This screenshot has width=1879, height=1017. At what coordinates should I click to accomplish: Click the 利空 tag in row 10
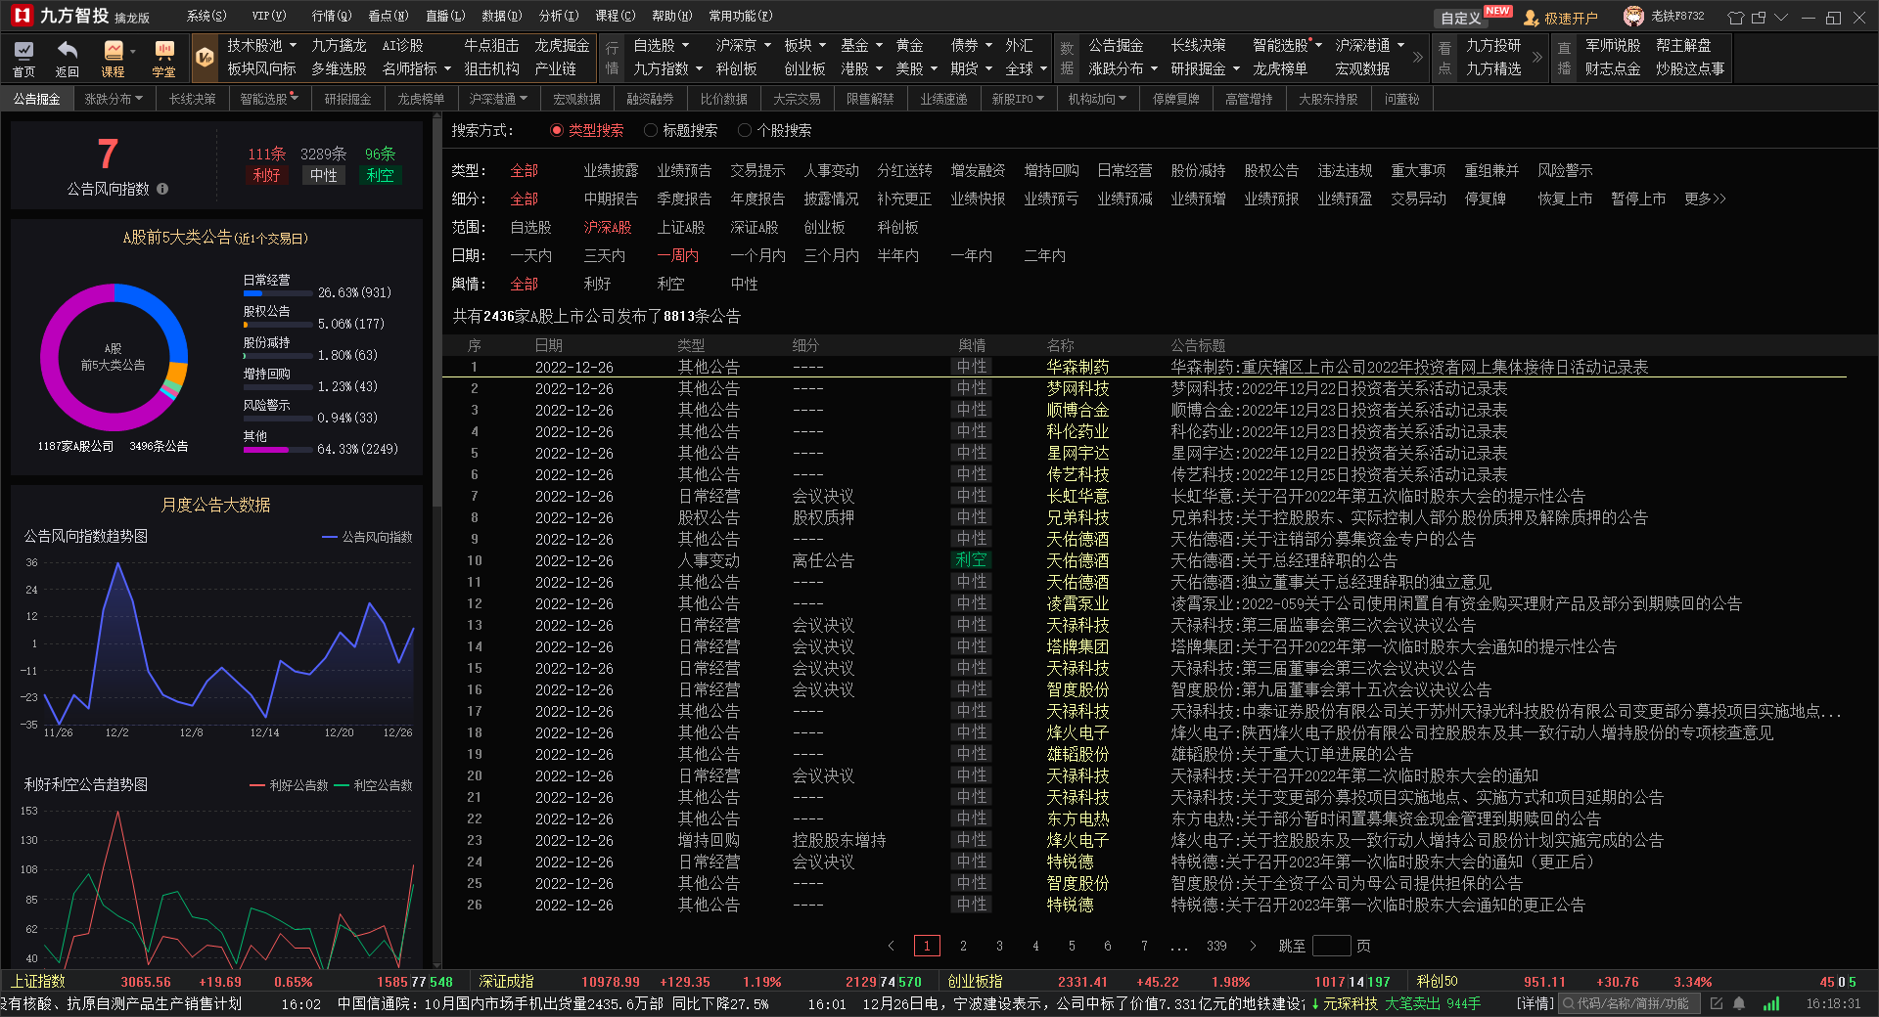pyautogui.click(x=971, y=560)
